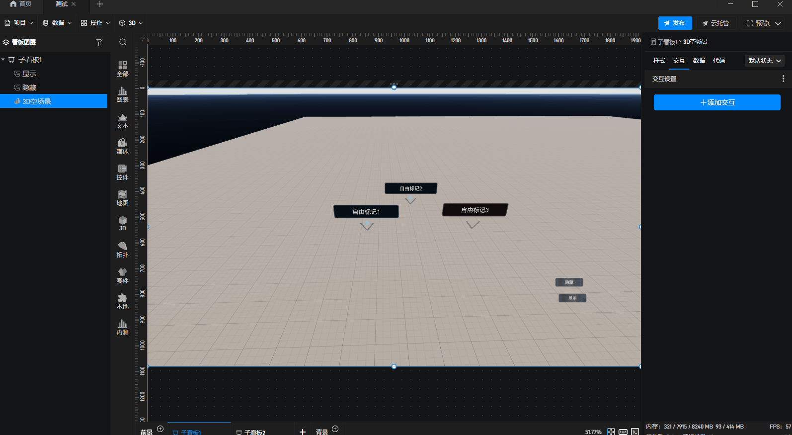Screen dimensions: 792x435
Task: Open the 图表 chart component category
Action: pyautogui.click(x=122, y=94)
